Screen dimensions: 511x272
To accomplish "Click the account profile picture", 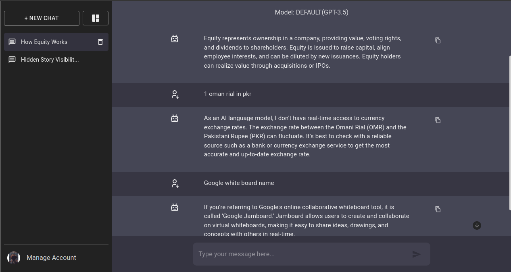I will point(14,258).
